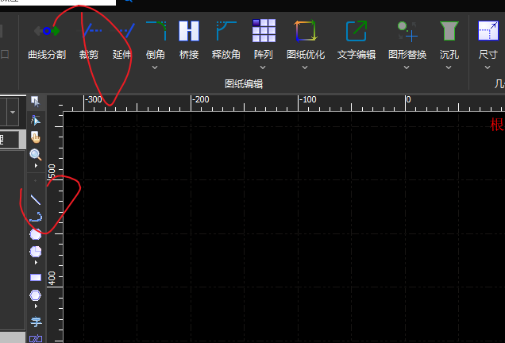
Task: Pick the polyline arc tool in sidebar
Action: coord(36,217)
